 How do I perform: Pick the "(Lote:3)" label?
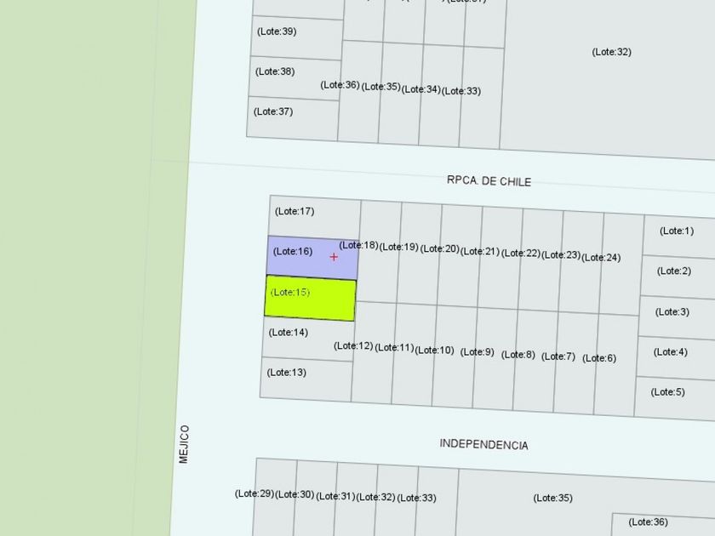tap(672, 311)
